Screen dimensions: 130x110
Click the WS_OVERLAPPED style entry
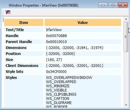click(x=61, y=82)
